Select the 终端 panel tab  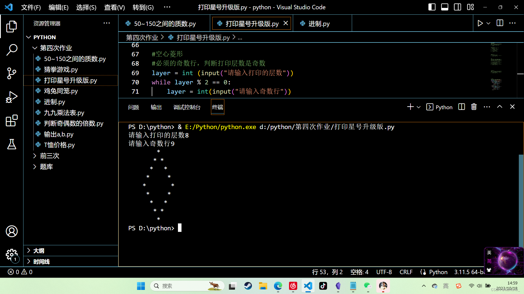(x=218, y=107)
